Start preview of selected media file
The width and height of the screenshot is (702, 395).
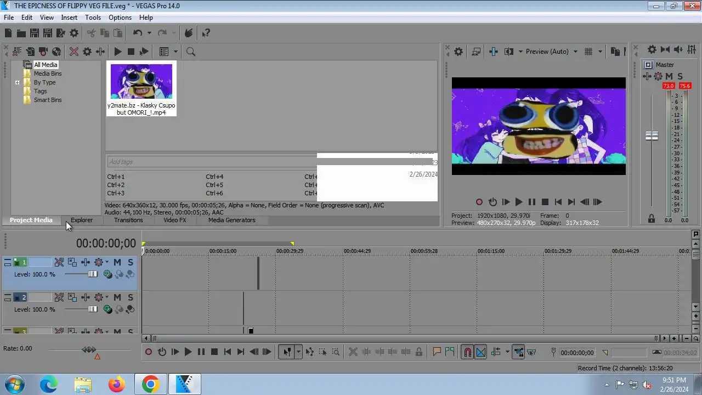(117, 52)
